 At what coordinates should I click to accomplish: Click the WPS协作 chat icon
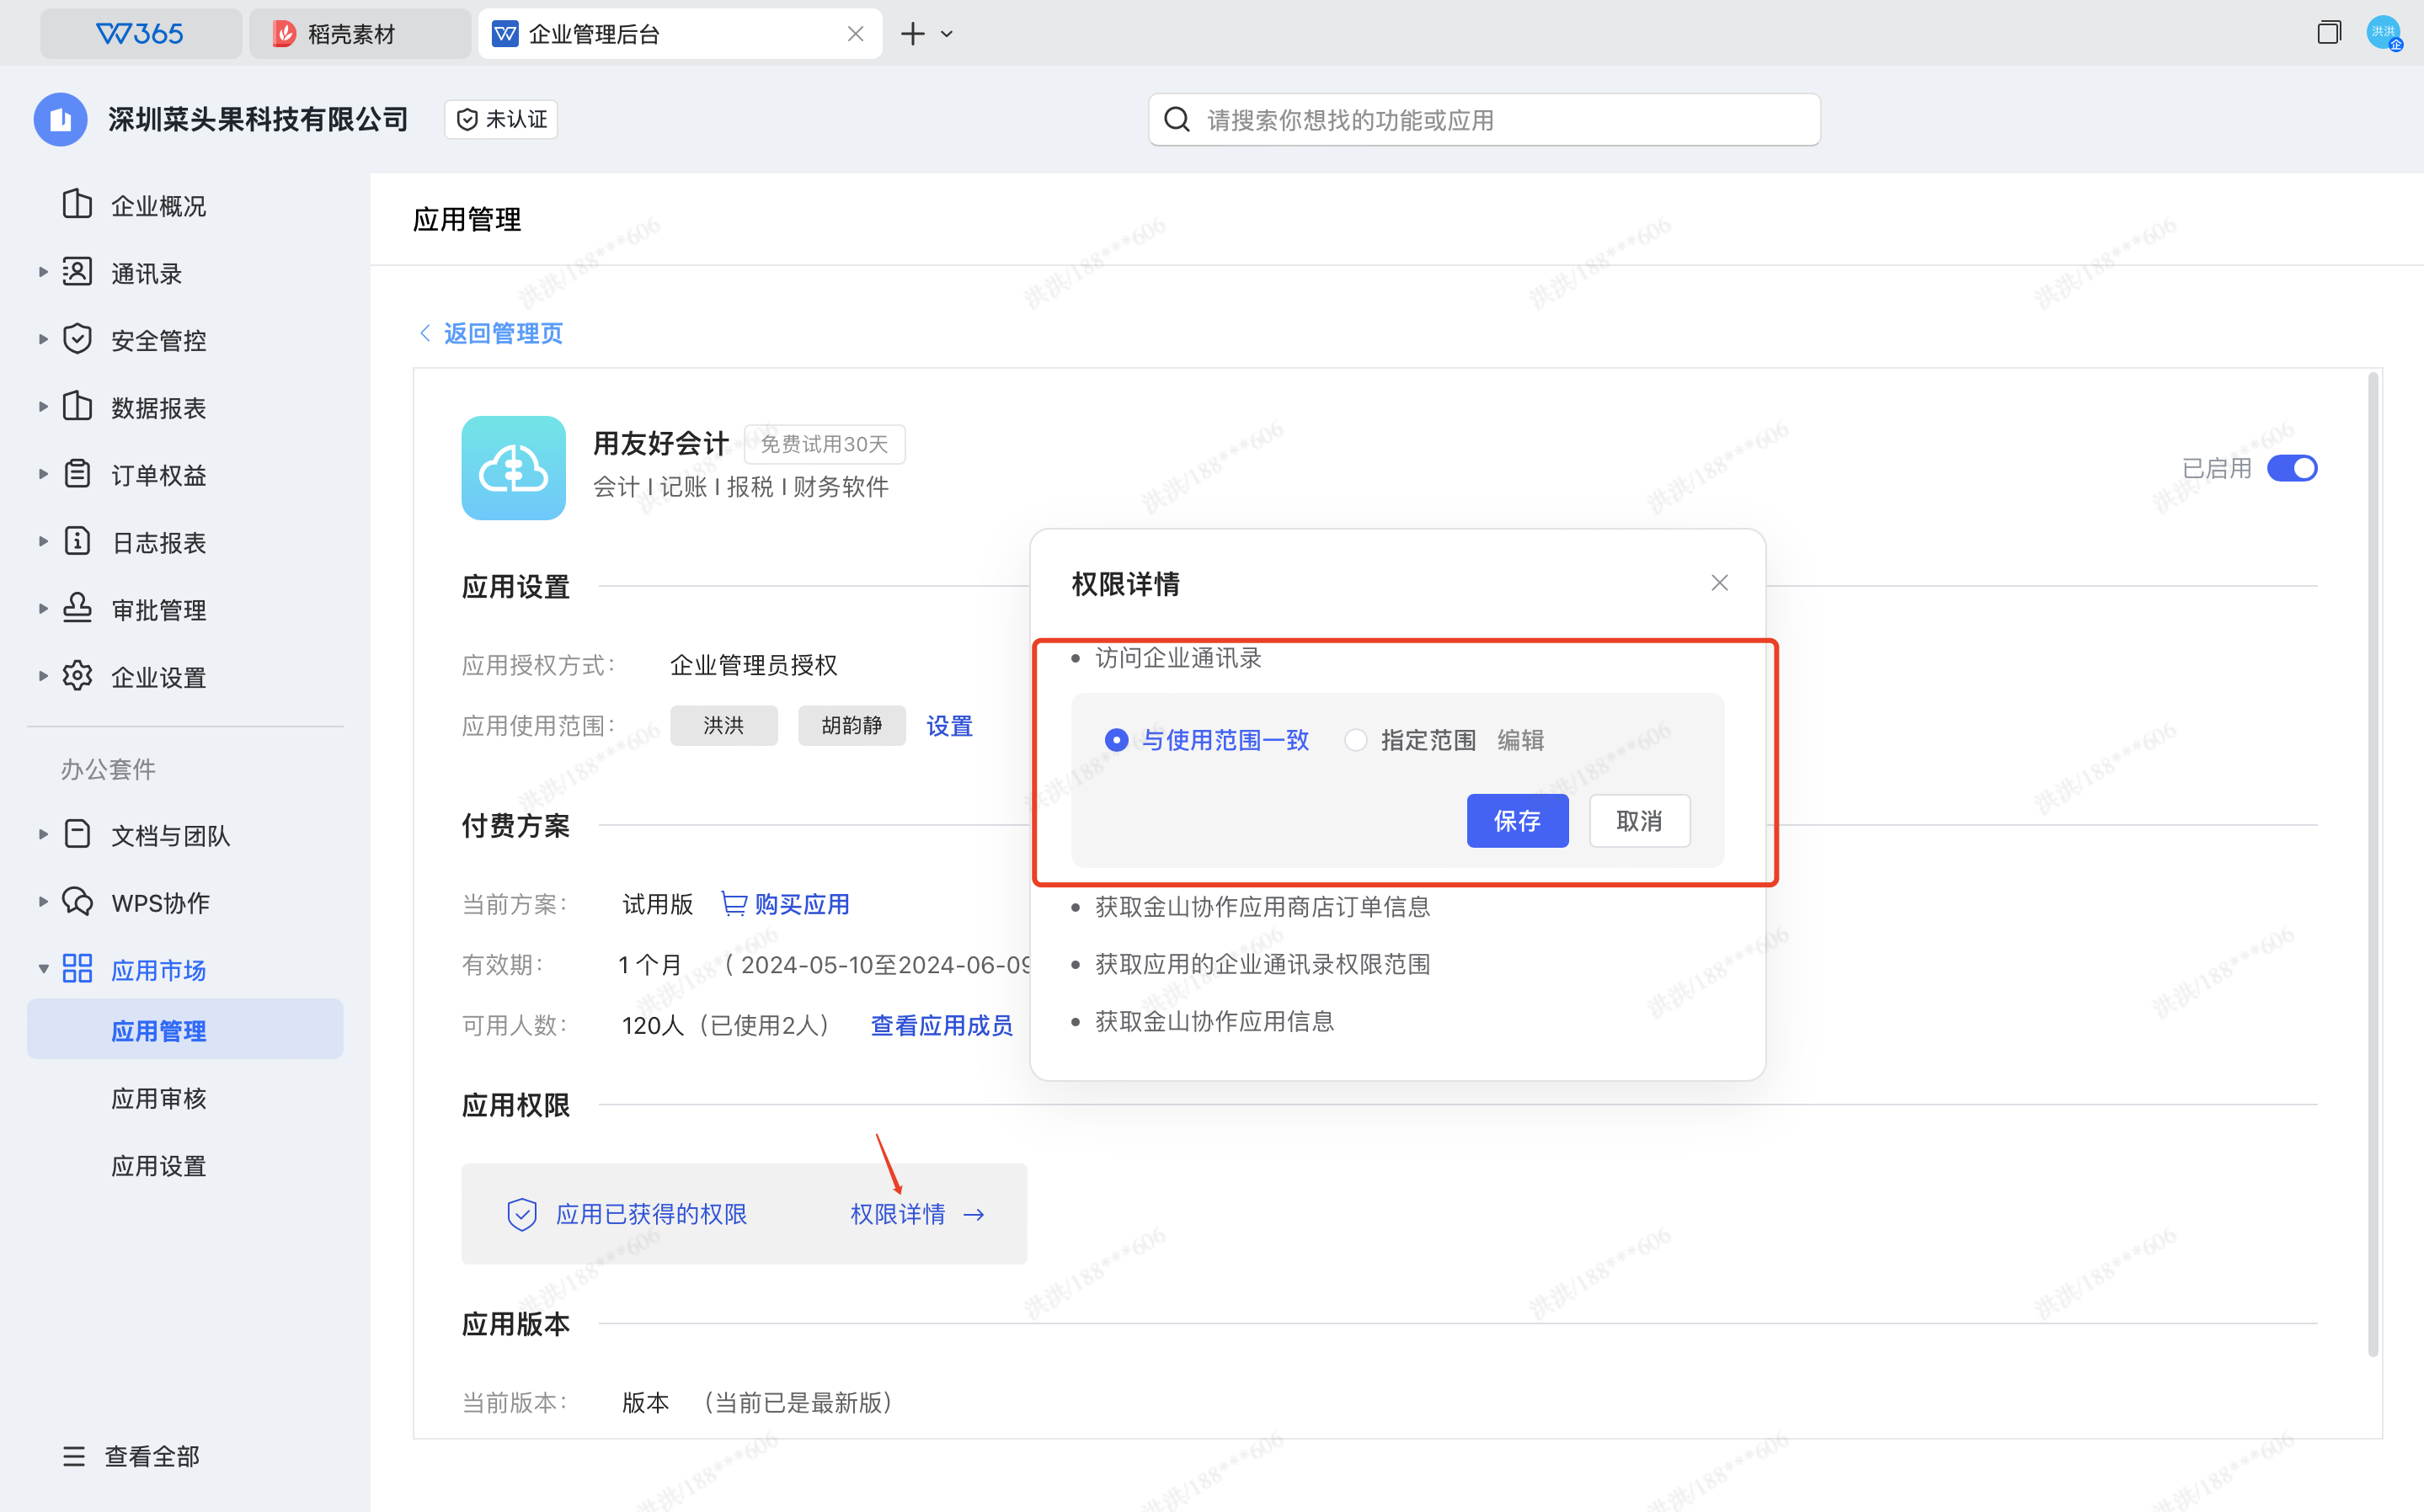pyautogui.click(x=77, y=902)
